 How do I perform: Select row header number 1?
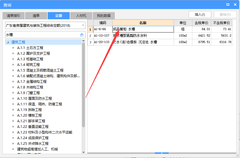coord(91,29)
